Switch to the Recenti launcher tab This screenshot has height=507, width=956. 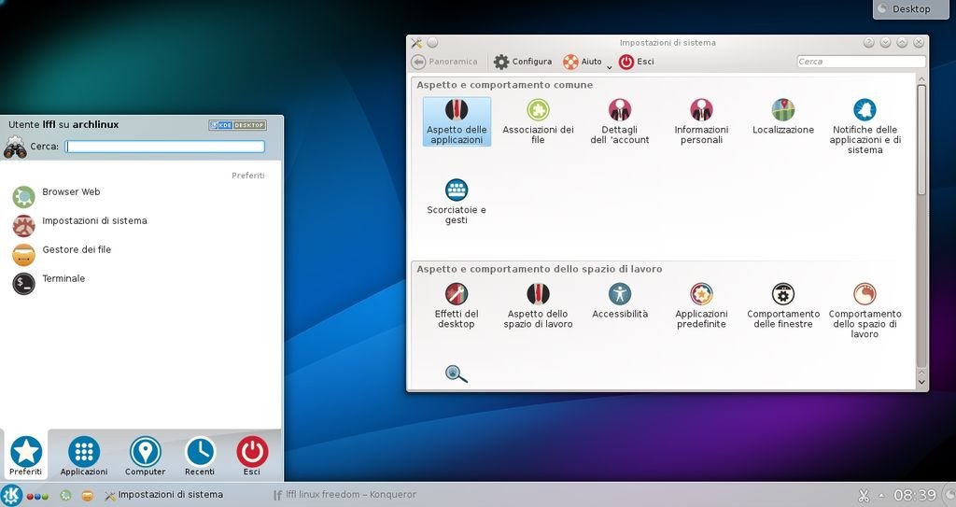(200, 457)
